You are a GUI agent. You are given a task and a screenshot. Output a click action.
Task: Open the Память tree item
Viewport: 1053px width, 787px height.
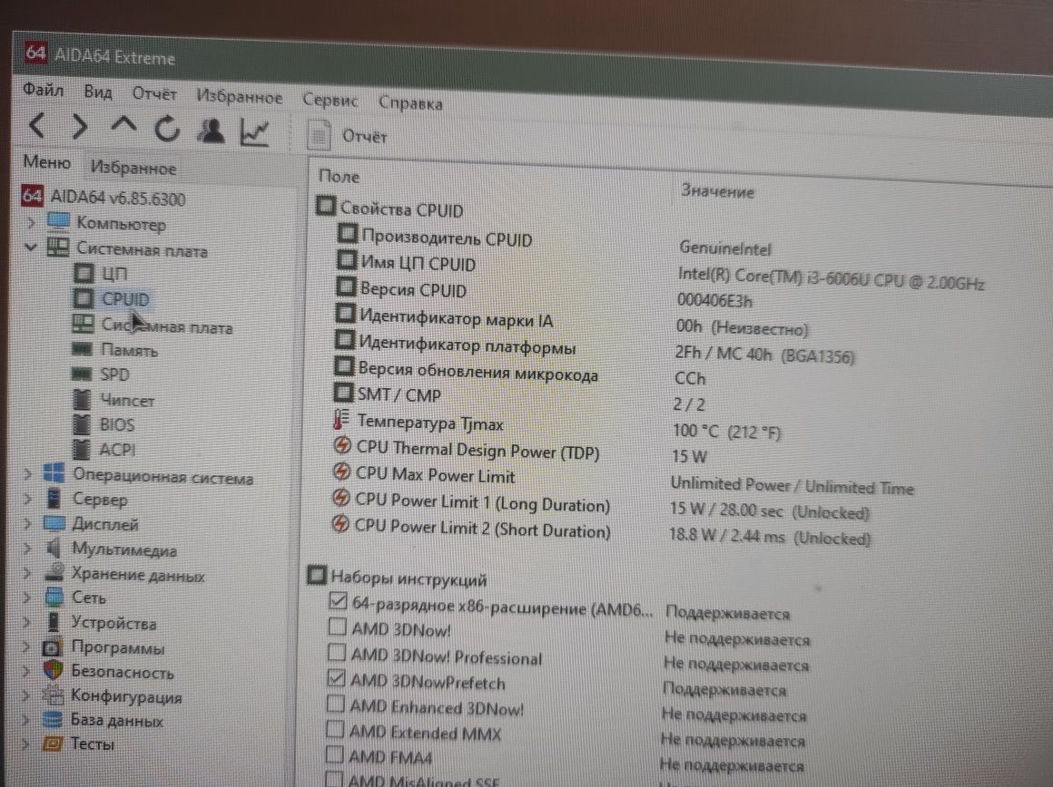point(115,350)
